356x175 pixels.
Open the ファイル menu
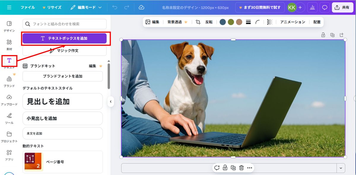[x=28, y=7]
